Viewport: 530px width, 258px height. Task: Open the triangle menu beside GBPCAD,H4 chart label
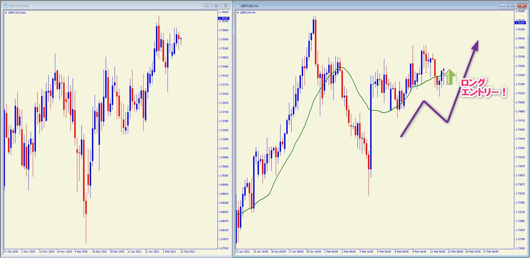tap(238, 13)
